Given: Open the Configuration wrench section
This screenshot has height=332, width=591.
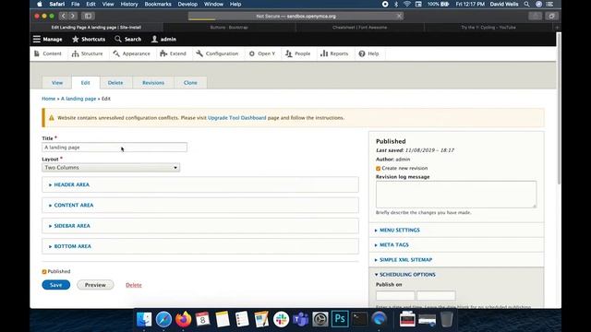Looking at the screenshot, I should (217, 53).
